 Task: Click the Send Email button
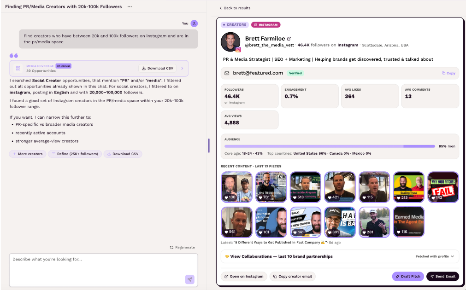tap(442, 276)
